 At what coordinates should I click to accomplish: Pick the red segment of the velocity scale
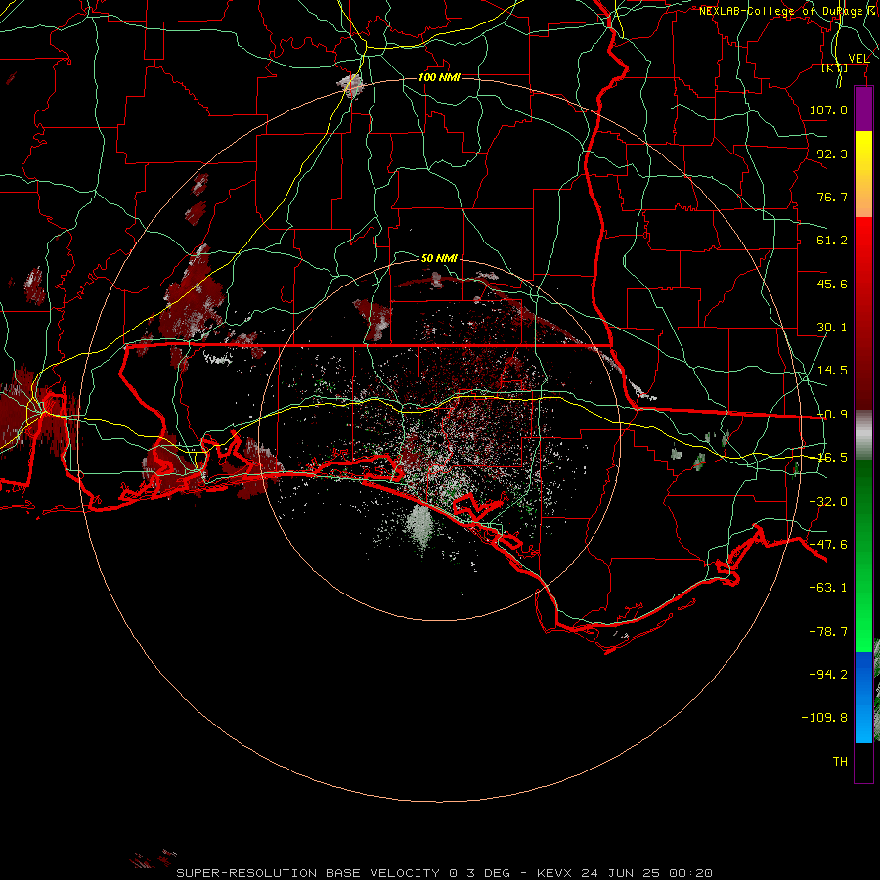863,313
